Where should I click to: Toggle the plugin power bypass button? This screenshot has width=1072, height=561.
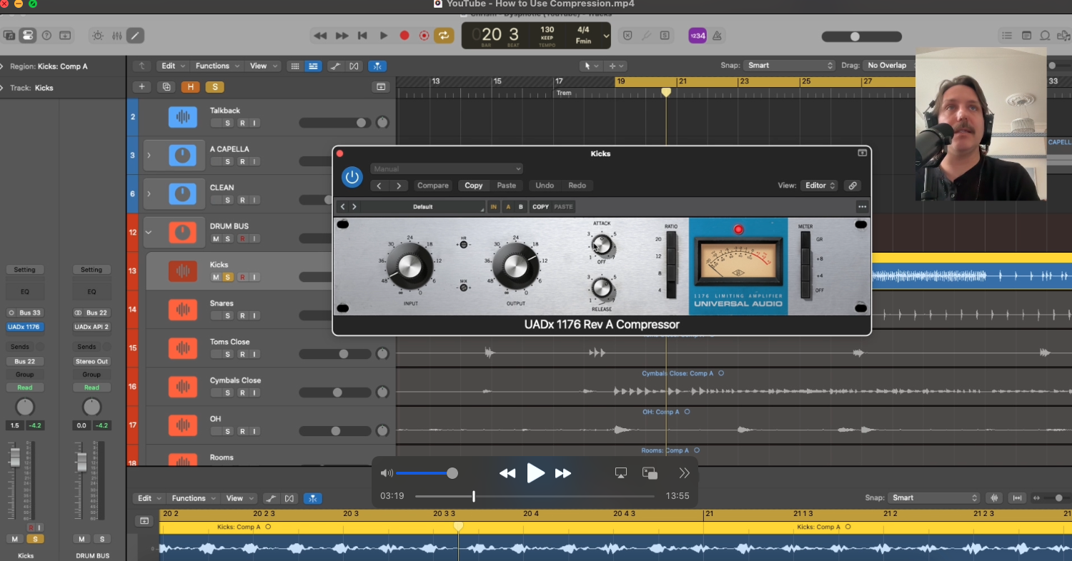[x=352, y=177]
